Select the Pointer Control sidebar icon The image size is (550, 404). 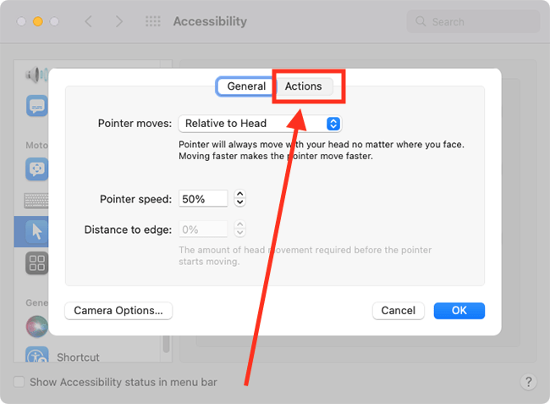36,232
